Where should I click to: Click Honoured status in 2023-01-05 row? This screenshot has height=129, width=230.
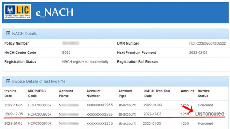click(x=205, y=123)
